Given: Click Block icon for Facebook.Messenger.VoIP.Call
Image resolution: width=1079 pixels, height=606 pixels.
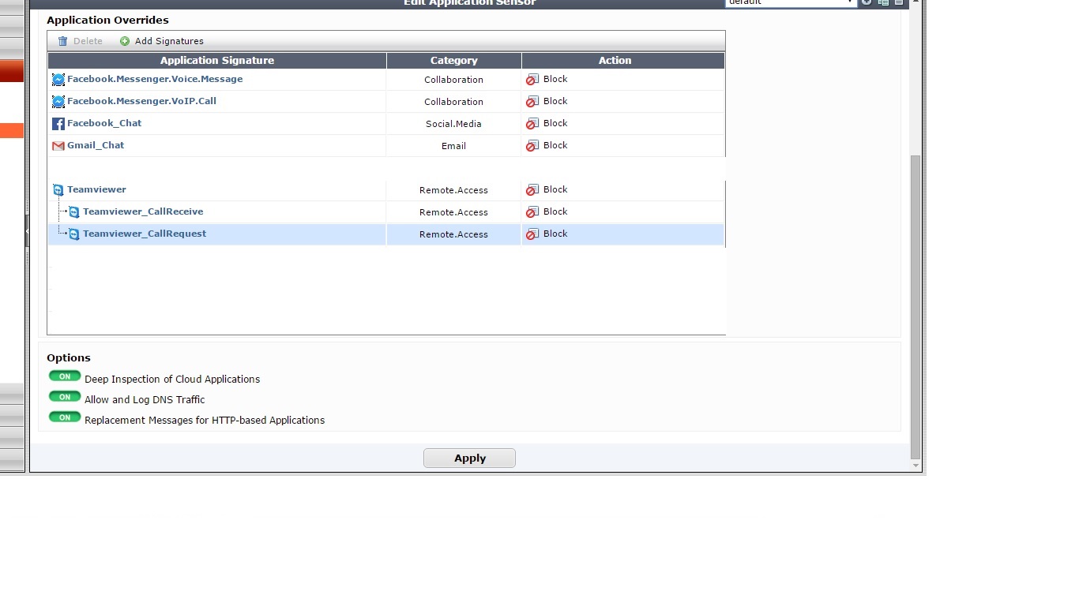Looking at the screenshot, I should click(532, 102).
